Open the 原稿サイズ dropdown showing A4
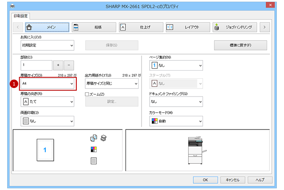Image resolution: width=284 pixels, height=190 pixels. [47, 83]
